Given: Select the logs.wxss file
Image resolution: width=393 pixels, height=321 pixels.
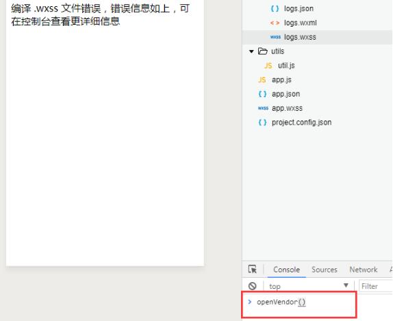Looking at the screenshot, I should [317, 38].
